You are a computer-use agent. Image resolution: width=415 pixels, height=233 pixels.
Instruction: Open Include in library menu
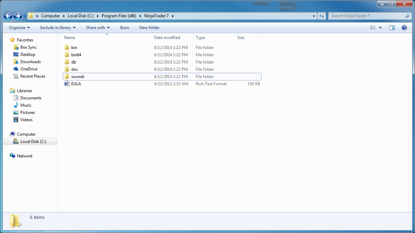[x=58, y=28]
